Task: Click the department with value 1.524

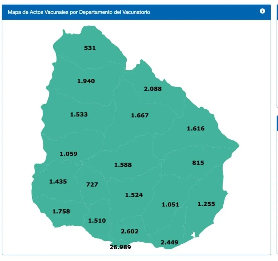Action: pyautogui.click(x=134, y=195)
